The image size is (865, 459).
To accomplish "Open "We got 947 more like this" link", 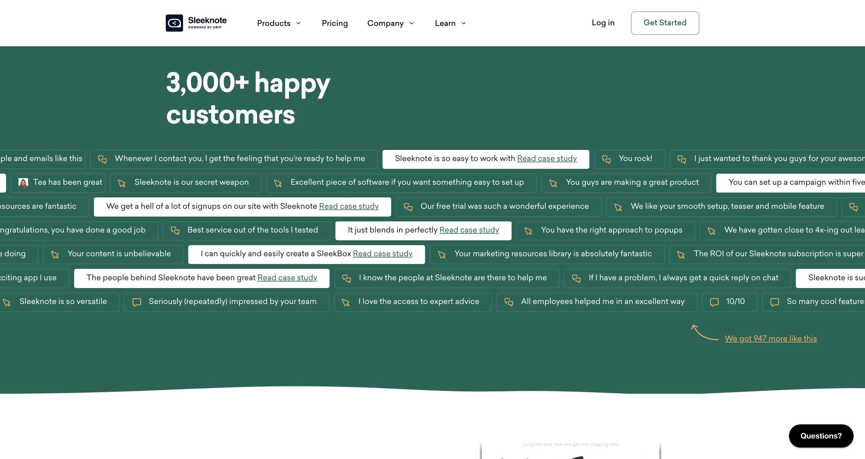I will (770, 338).
